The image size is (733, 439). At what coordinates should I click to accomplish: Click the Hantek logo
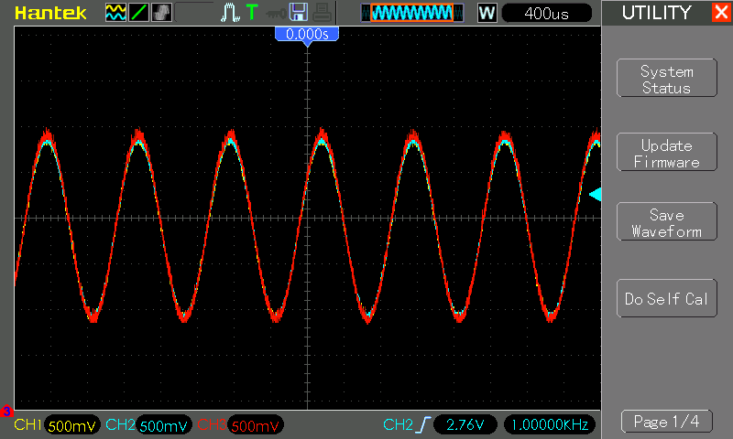coord(50,13)
